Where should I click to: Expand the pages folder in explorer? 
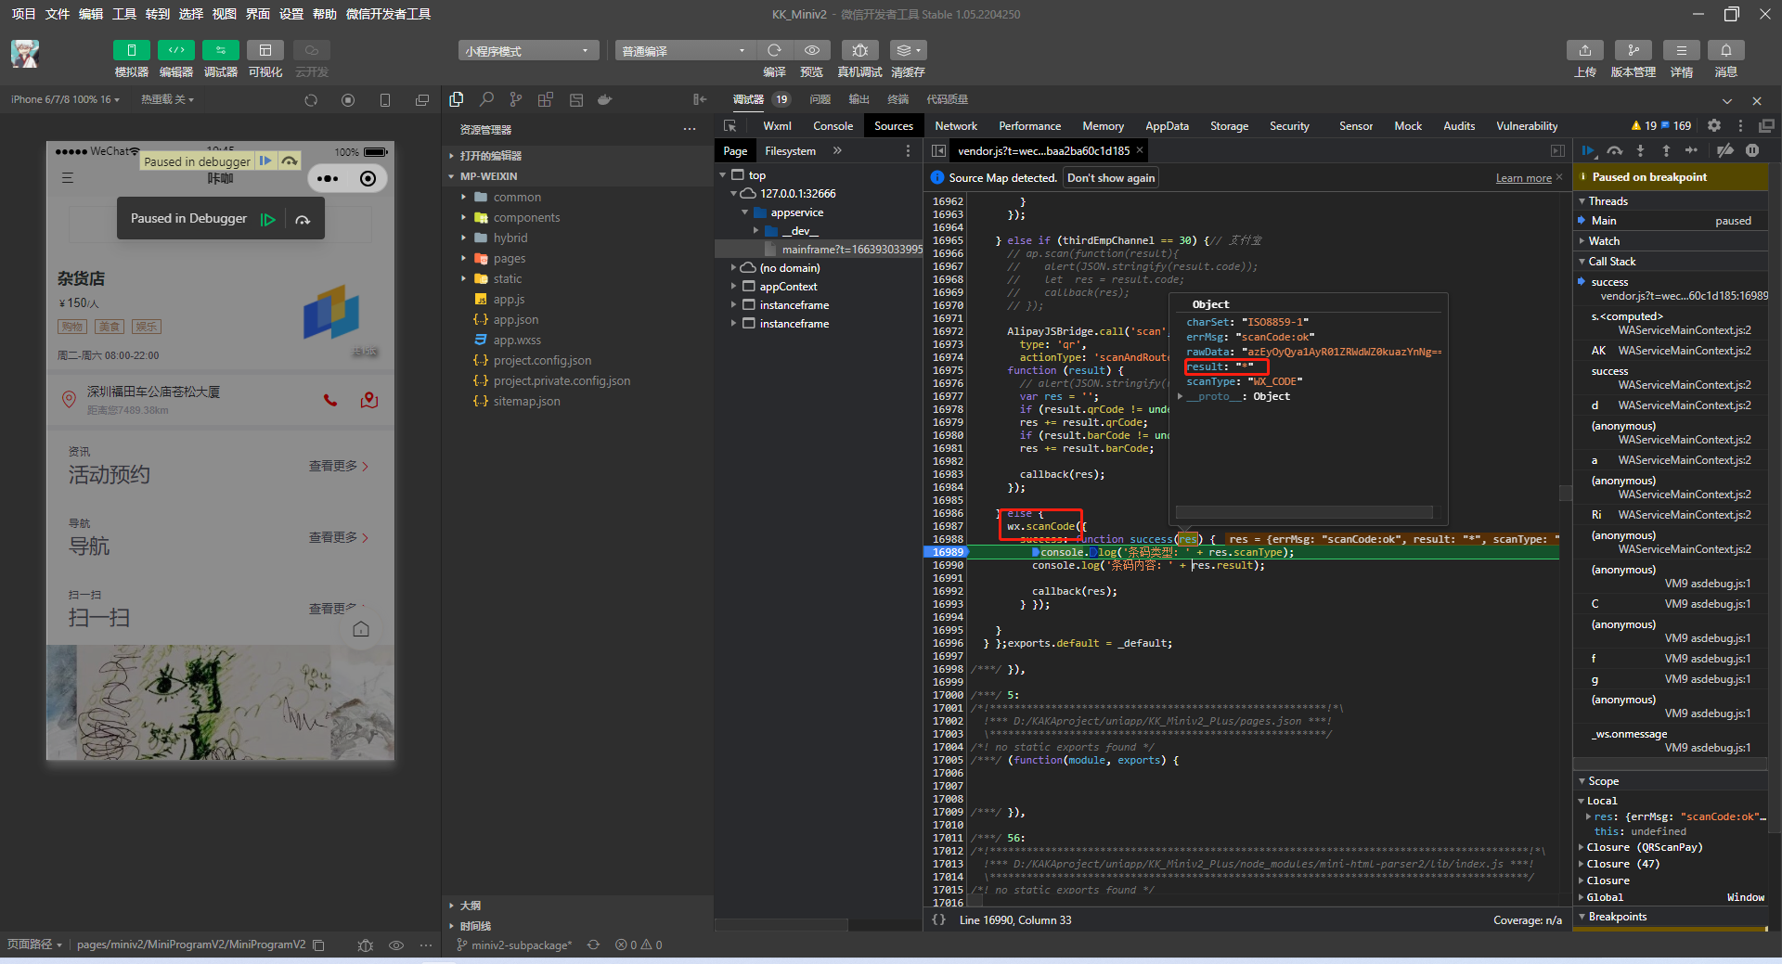coord(510,259)
